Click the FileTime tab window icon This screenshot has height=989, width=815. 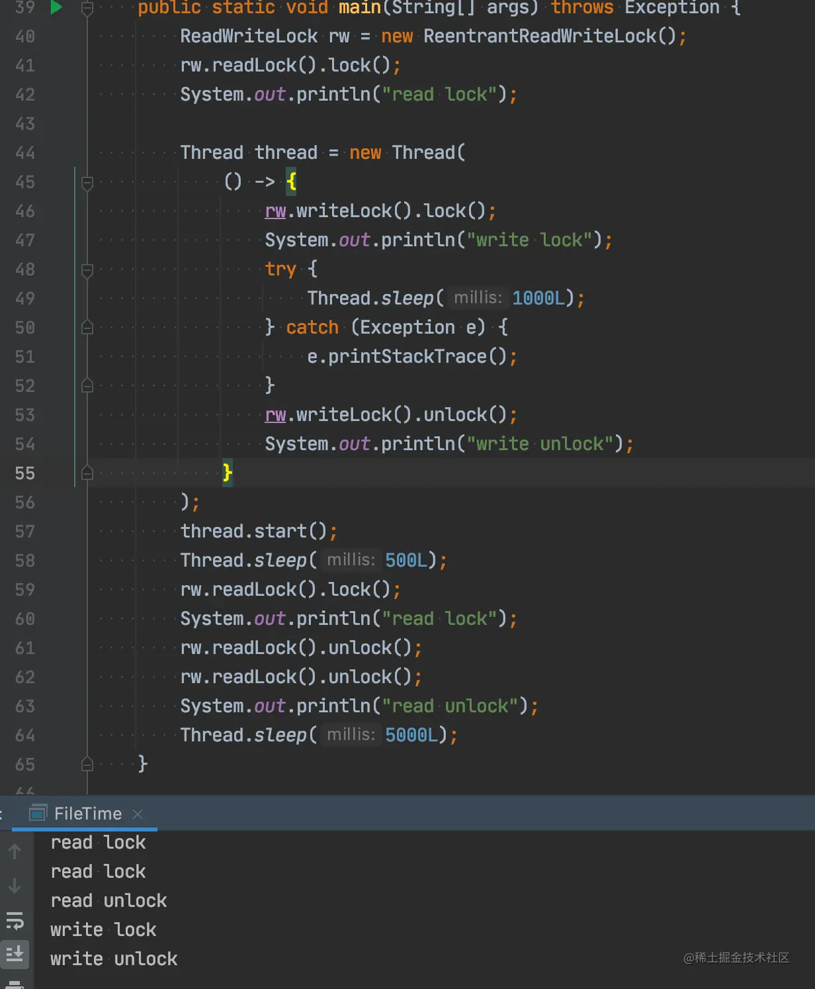click(x=38, y=813)
